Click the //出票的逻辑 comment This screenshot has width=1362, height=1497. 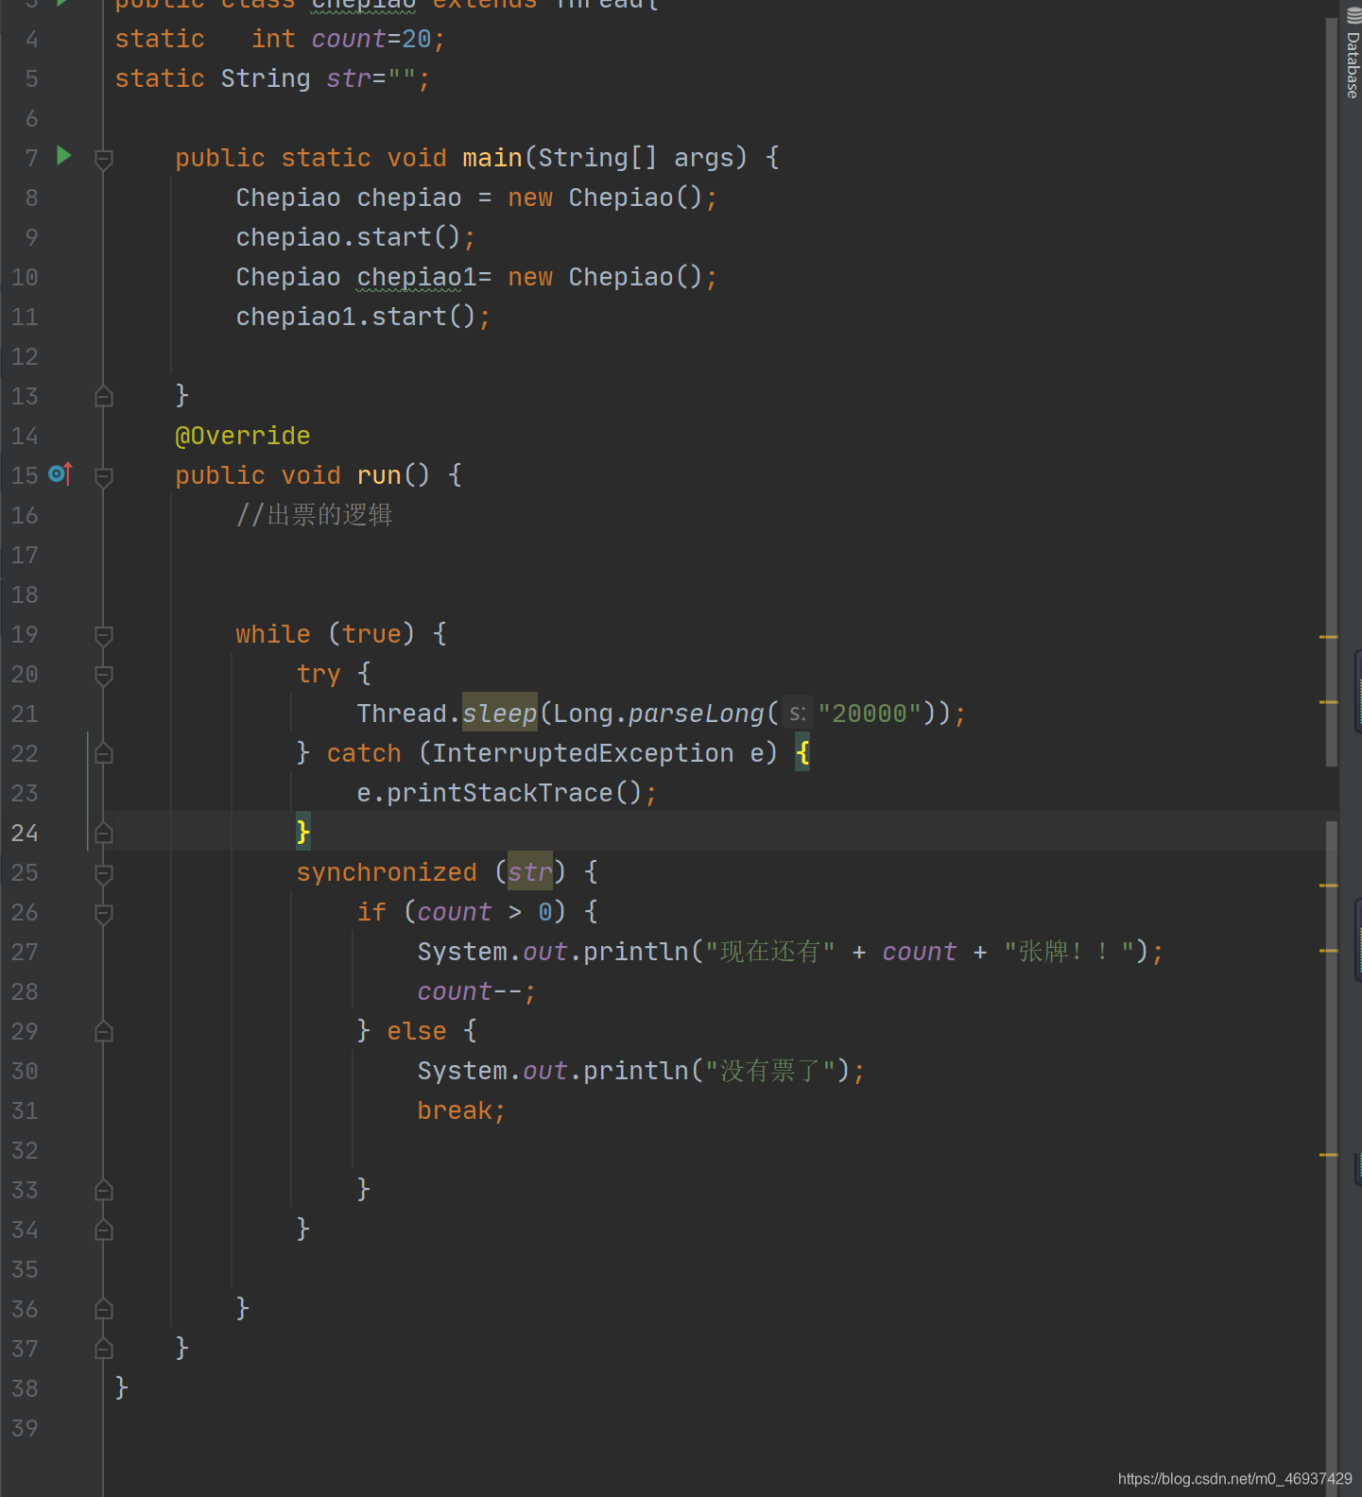(315, 515)
